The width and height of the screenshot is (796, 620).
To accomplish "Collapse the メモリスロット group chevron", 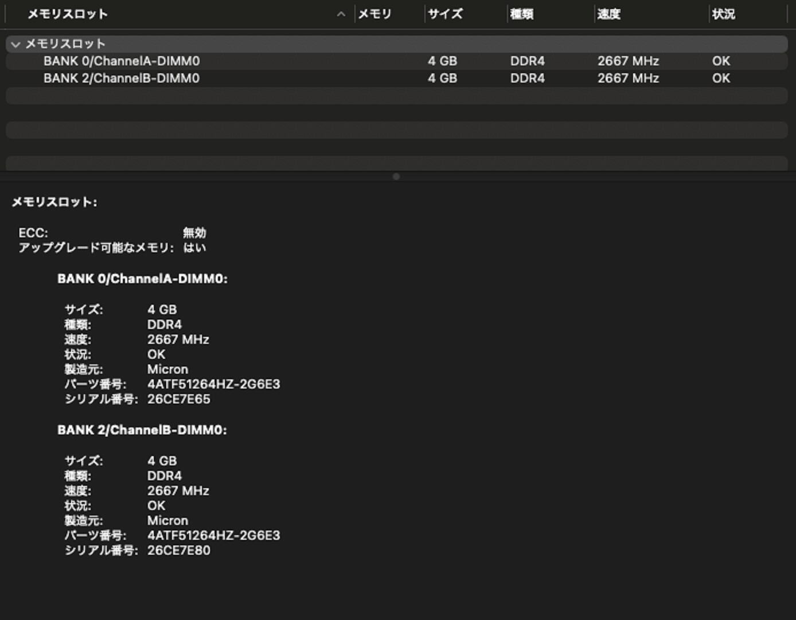I will coord(15,44).
